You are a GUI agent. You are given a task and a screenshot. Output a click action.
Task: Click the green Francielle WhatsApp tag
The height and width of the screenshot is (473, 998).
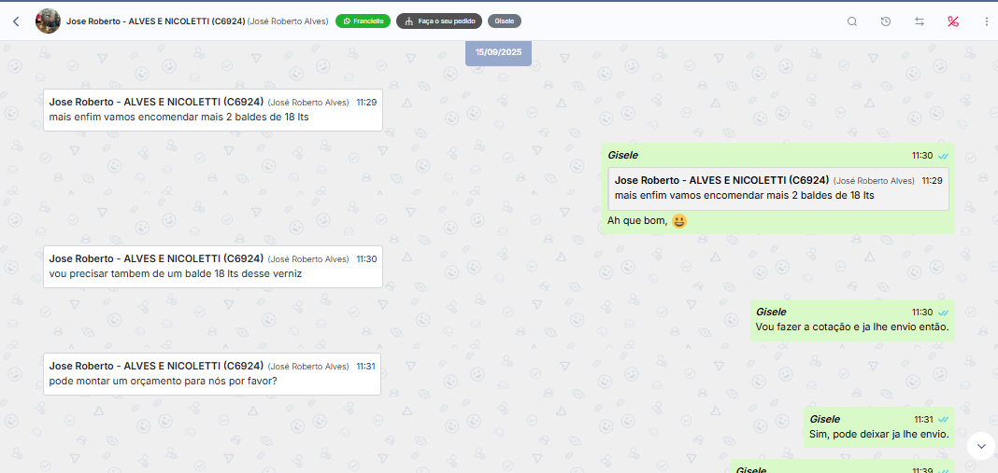[x=364, y=21]
